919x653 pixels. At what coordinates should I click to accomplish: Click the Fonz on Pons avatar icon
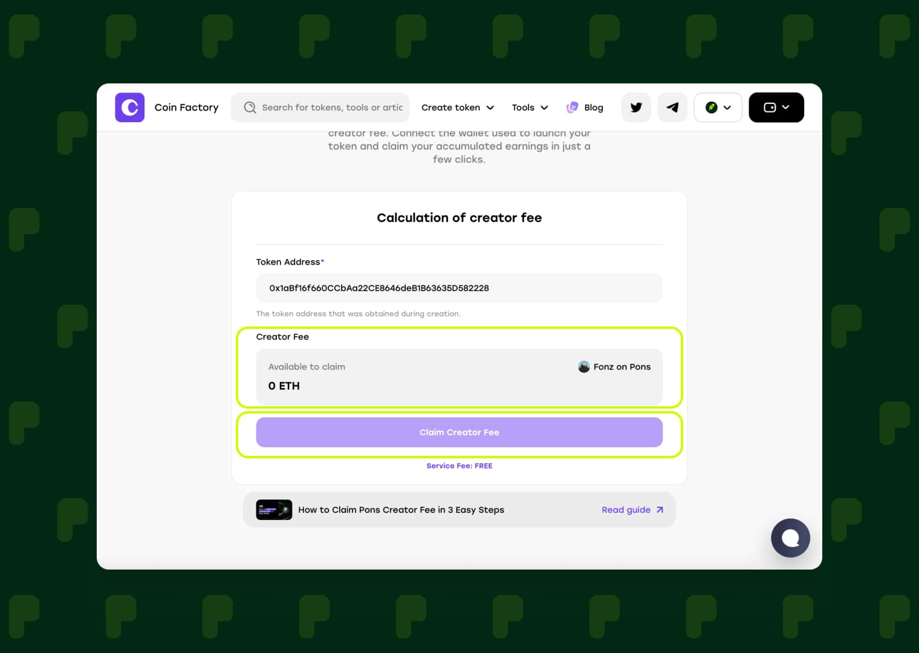coord(584,367)
